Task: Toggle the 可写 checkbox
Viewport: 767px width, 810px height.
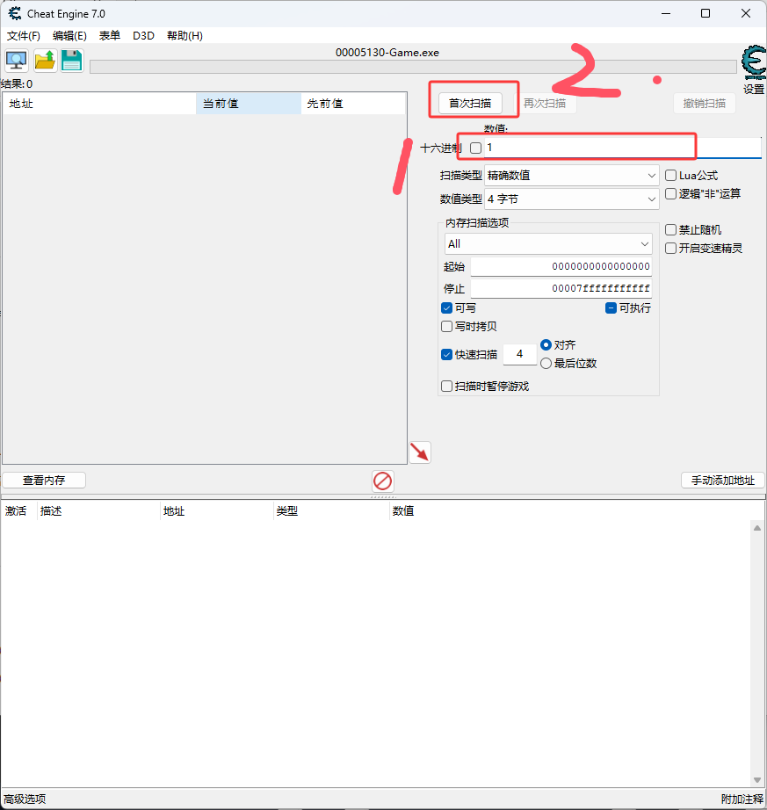Action: pos(447,308)
